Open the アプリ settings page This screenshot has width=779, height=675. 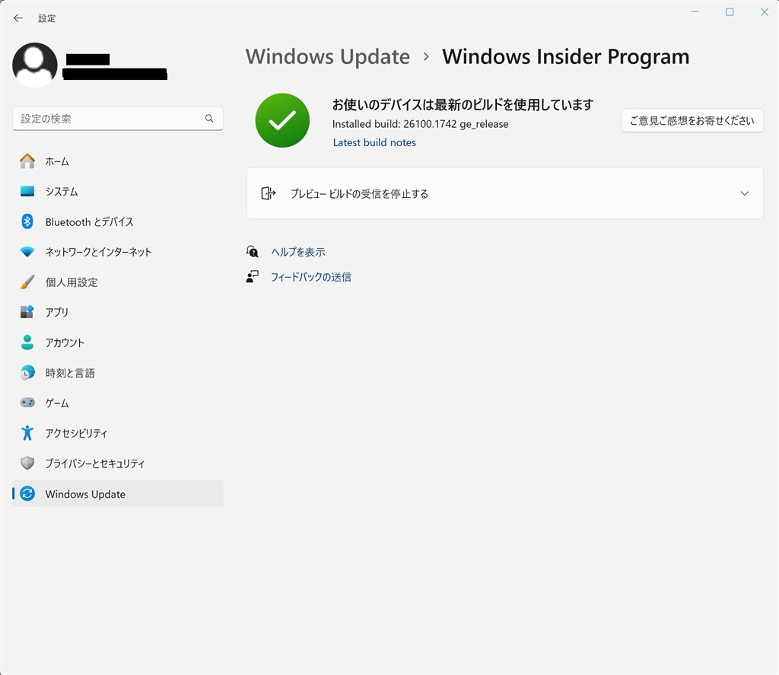pyautogui.click(x=118, y=312)
